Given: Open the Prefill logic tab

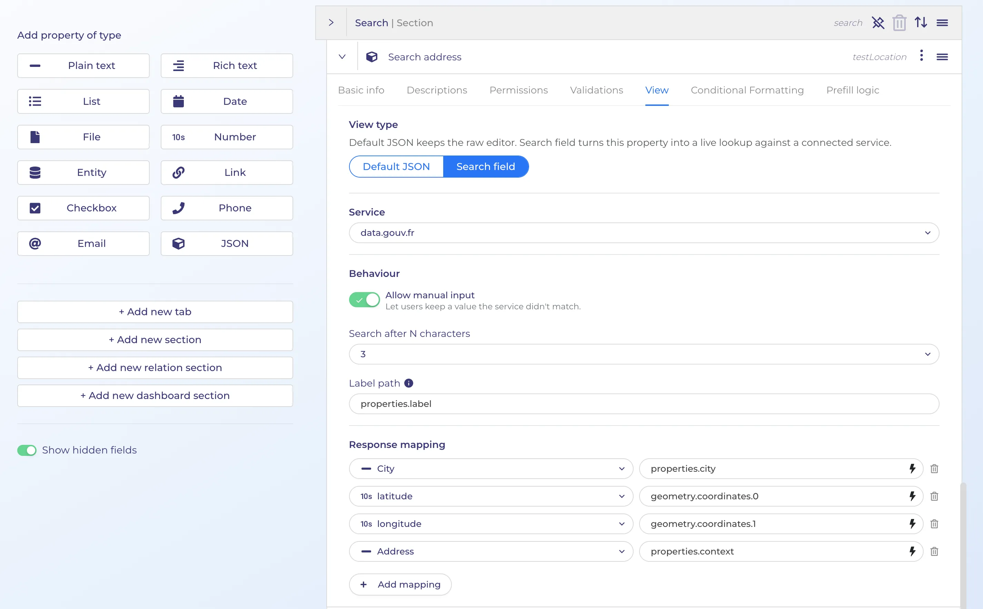Looking at the screenshot, I should click(853, 90).
